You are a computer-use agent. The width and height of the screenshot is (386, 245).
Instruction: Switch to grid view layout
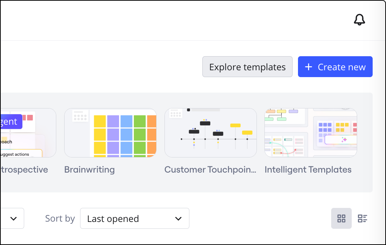pos(341,218)
